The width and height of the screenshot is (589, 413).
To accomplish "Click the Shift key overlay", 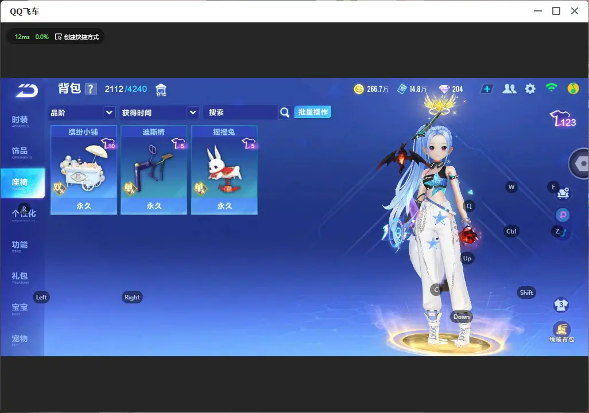I will 526,293.
